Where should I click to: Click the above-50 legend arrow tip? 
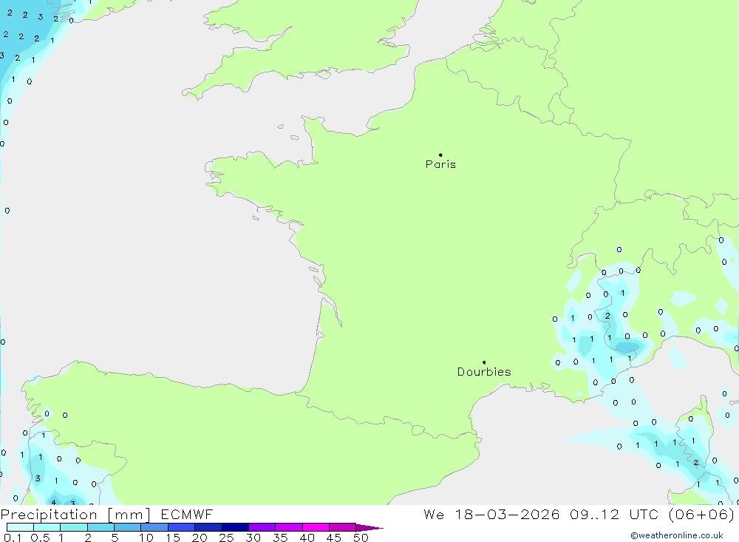point(369,527)
